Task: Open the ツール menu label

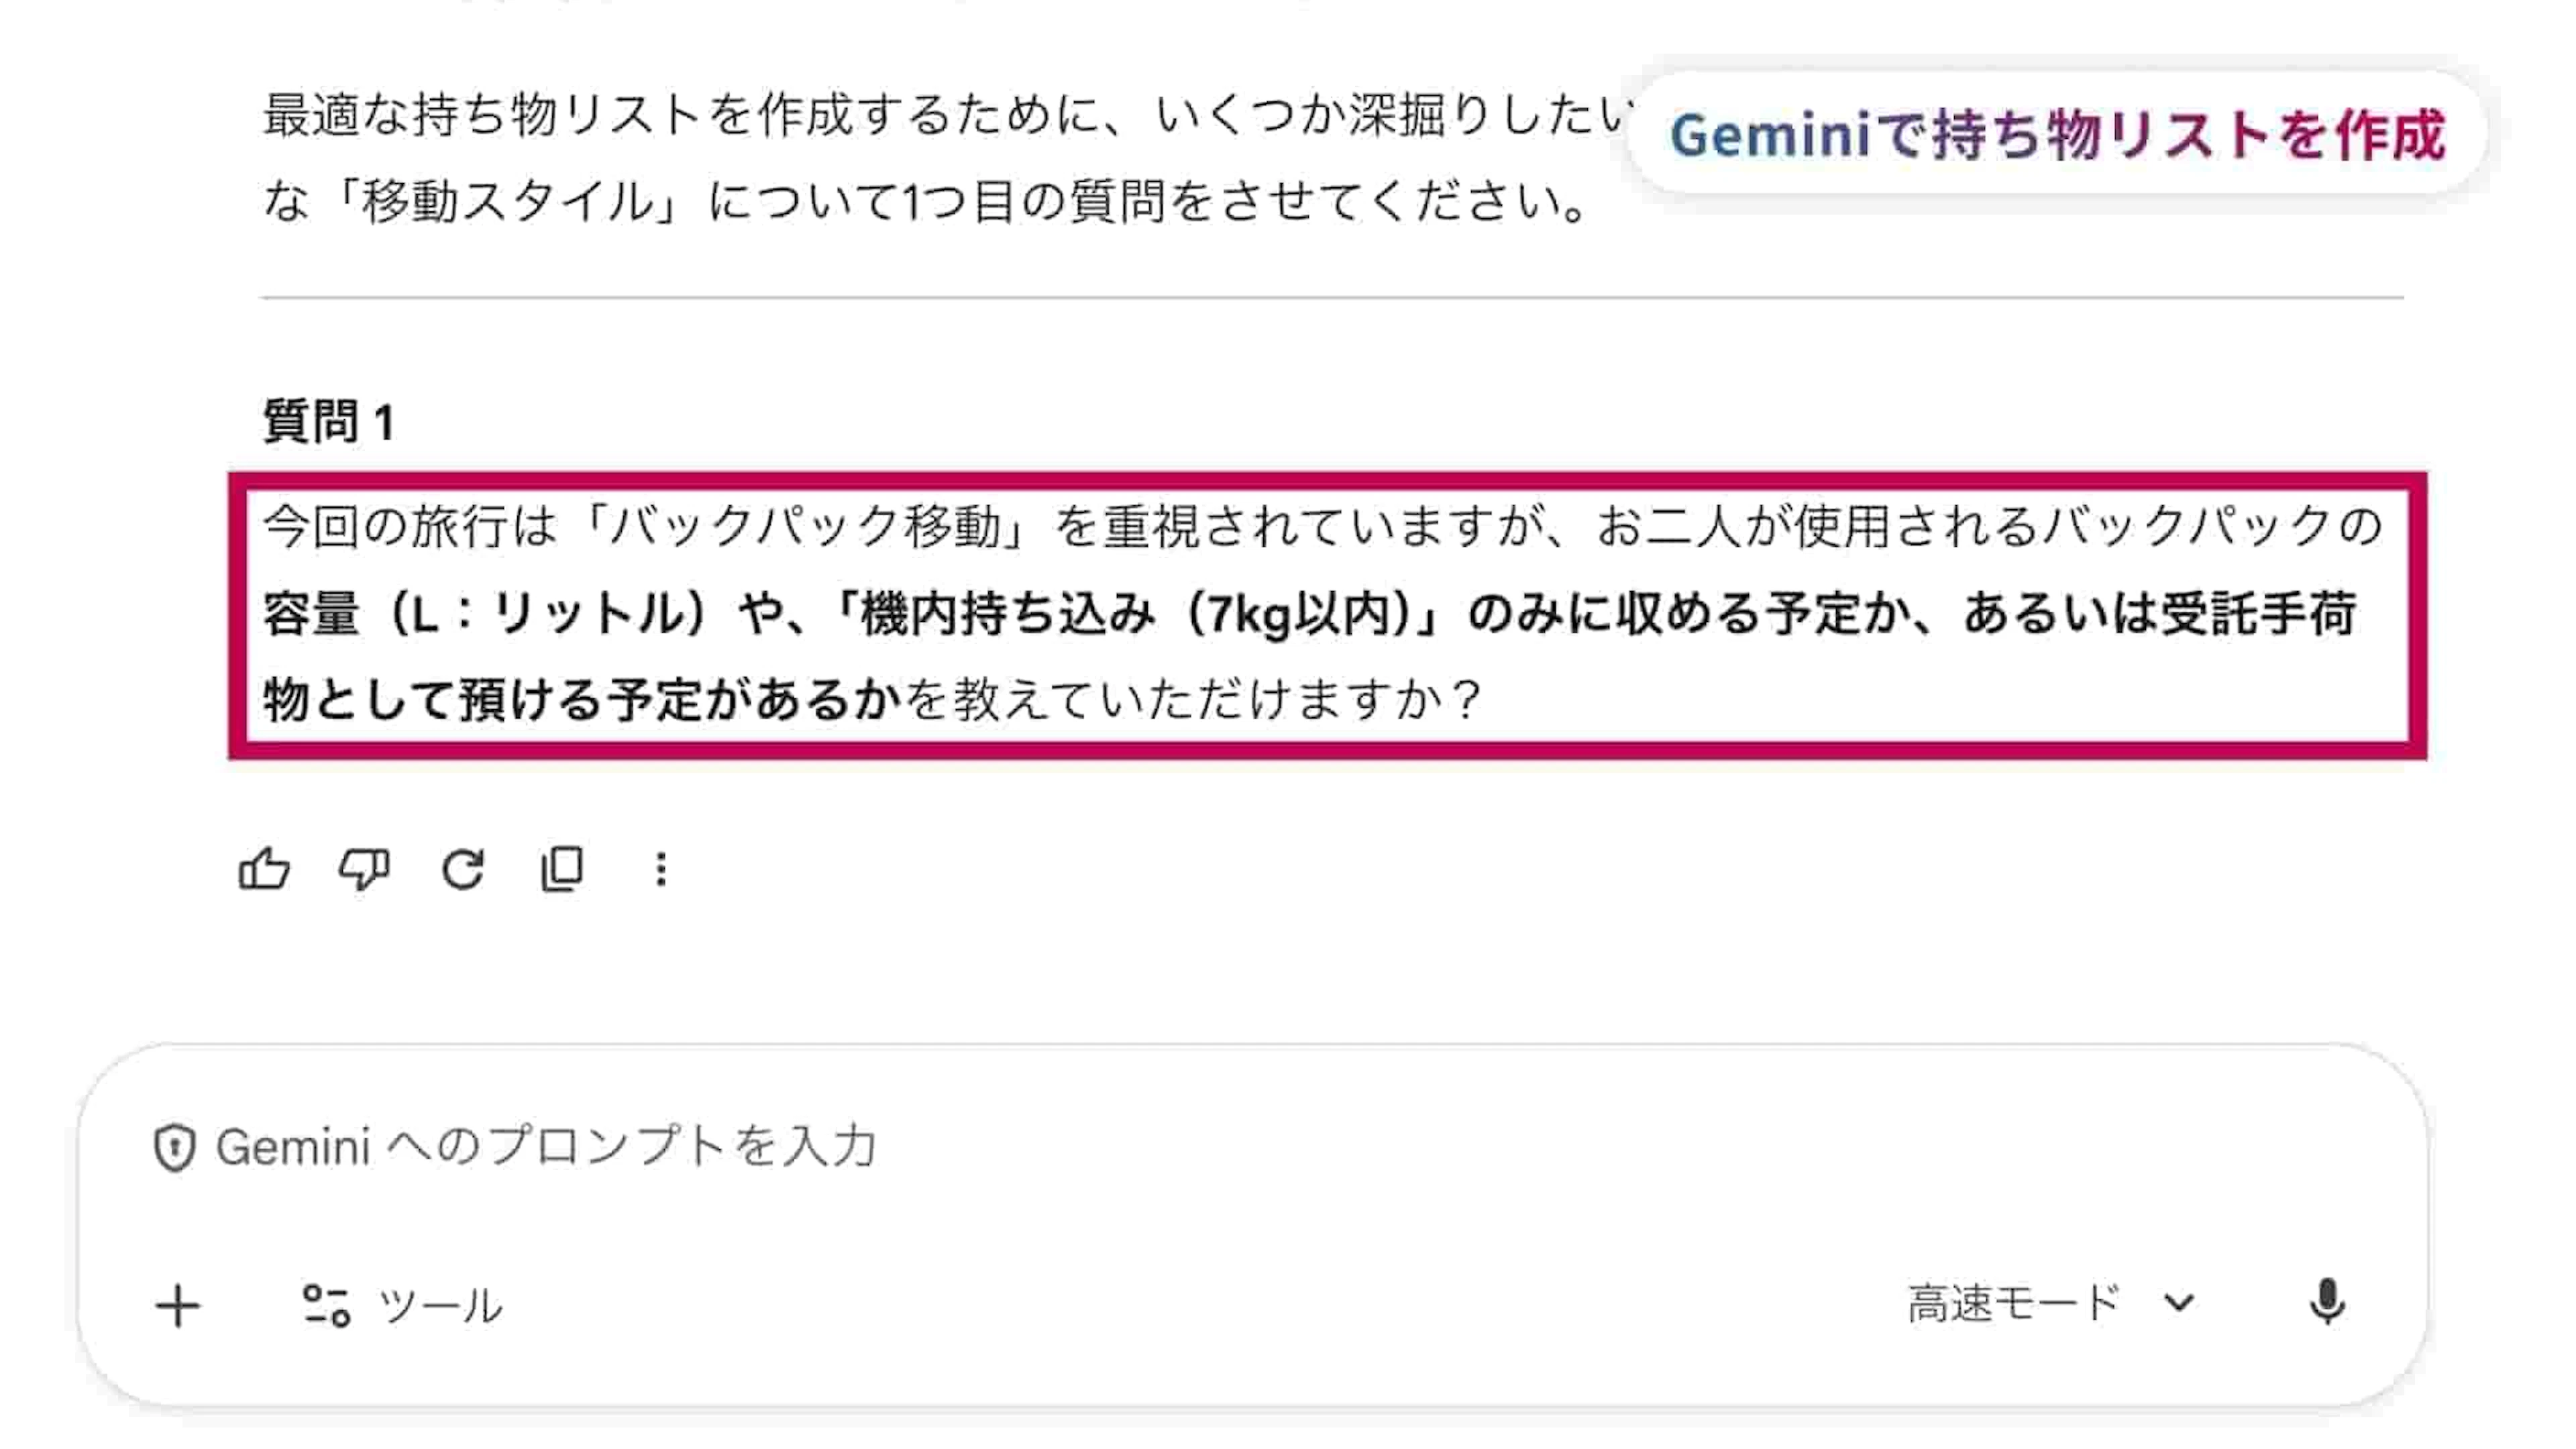Action: pyautogui.click(x=440, y=1305)
